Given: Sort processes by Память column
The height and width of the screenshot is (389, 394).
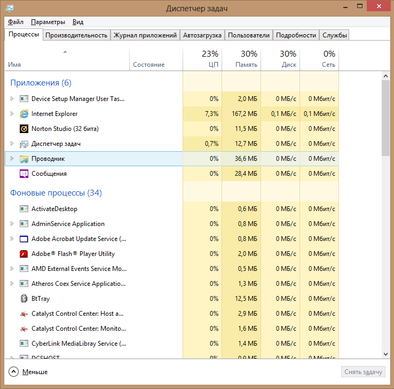Looking at the screenshot, I should click(x=241, y=60).
